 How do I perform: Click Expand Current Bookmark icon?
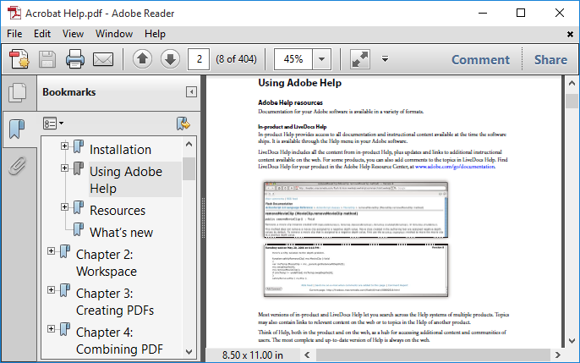point(183,124)
